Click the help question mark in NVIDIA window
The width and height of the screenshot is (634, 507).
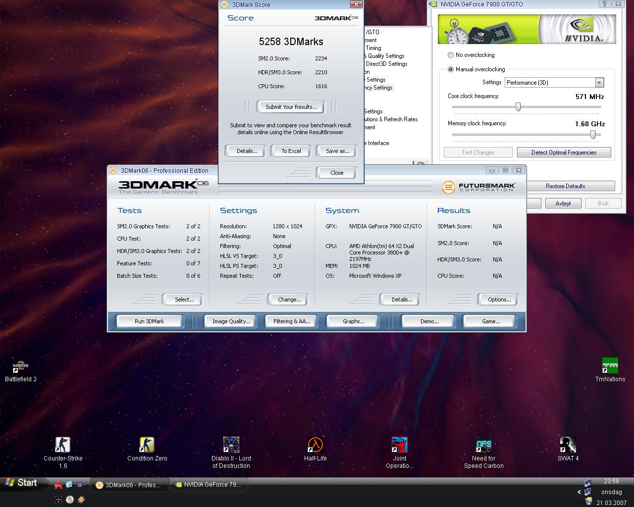(604, 4)
